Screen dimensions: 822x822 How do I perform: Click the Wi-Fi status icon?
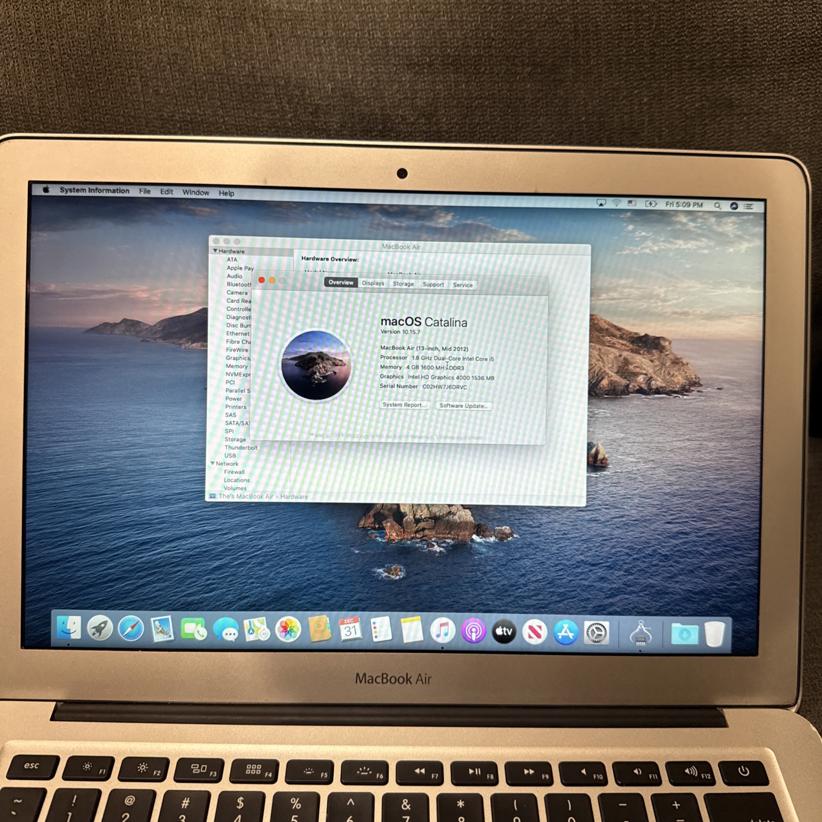tap(616, 203)
